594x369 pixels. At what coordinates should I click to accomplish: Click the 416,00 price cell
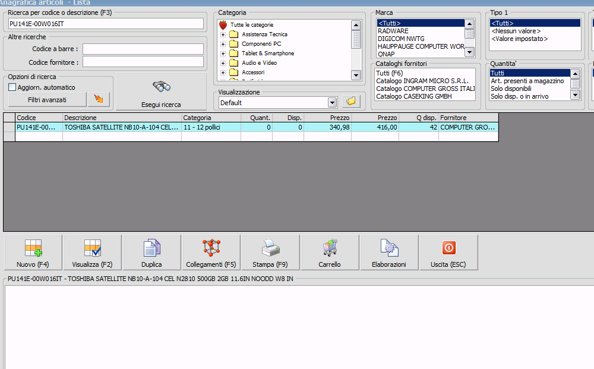(x=375, y=127)
